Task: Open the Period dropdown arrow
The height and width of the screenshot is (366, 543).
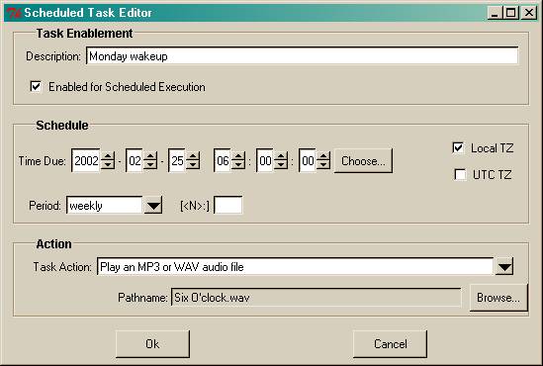Action: pyautogui.click(x=153, y=206)
